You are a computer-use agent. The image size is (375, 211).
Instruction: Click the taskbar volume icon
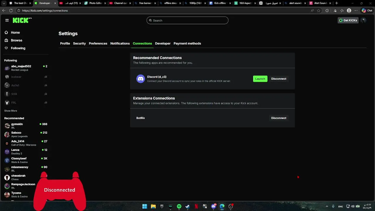tap(353, 206)
